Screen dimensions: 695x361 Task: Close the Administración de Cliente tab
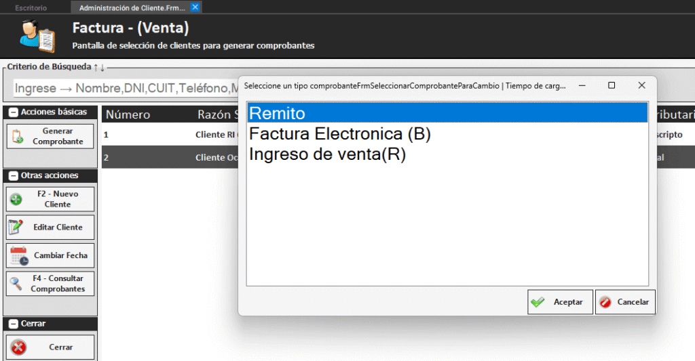195,8
